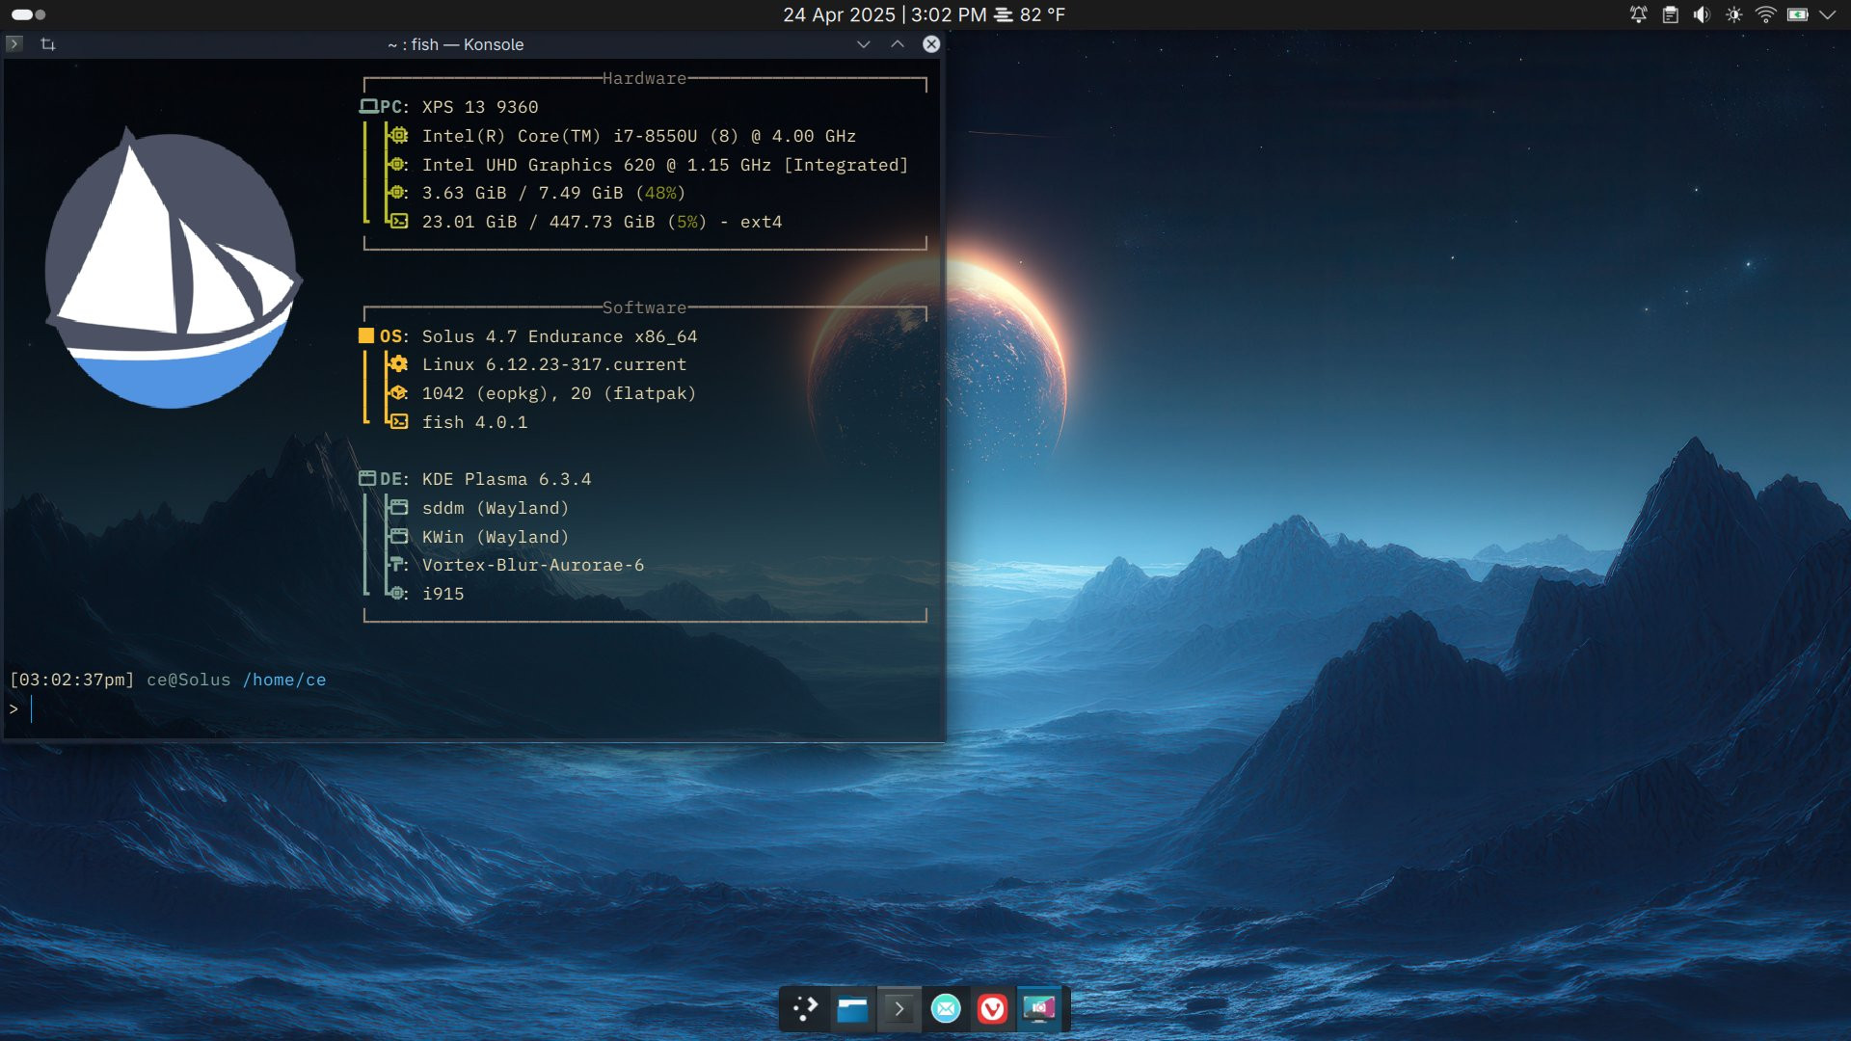Open the notifications bell in the system tray

(x=1639, y=14)
